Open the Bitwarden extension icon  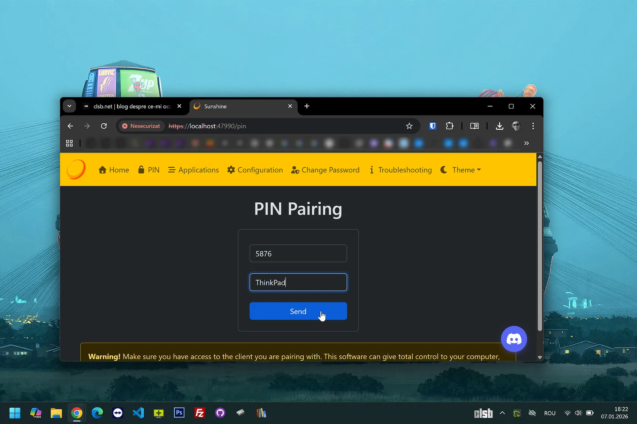433,126
